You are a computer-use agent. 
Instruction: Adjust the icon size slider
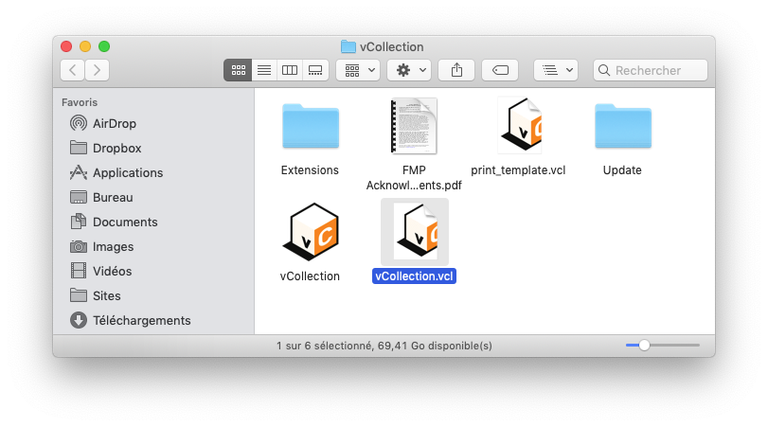pos(644,346)
